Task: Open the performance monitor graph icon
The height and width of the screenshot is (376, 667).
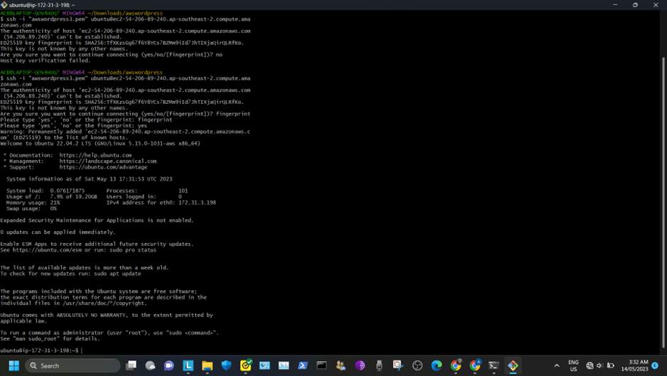Action: point(283,365)
